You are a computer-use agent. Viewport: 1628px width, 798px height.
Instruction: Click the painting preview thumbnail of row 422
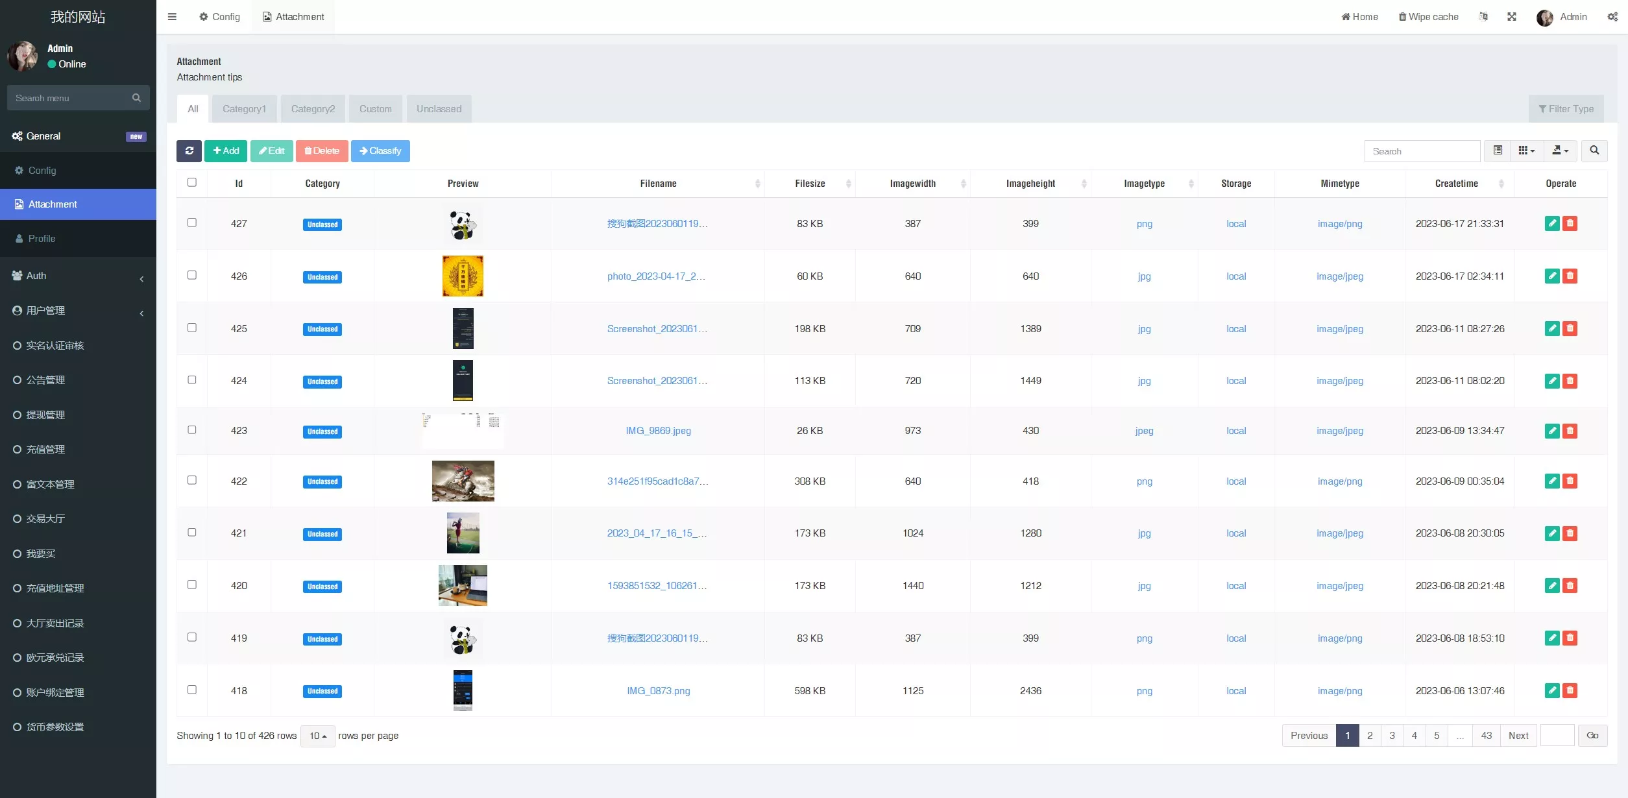pyautogui.click(x=463, y=481)
